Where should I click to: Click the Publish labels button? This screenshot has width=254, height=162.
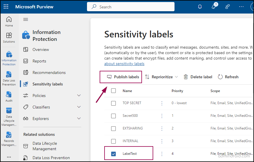[123, 77]
